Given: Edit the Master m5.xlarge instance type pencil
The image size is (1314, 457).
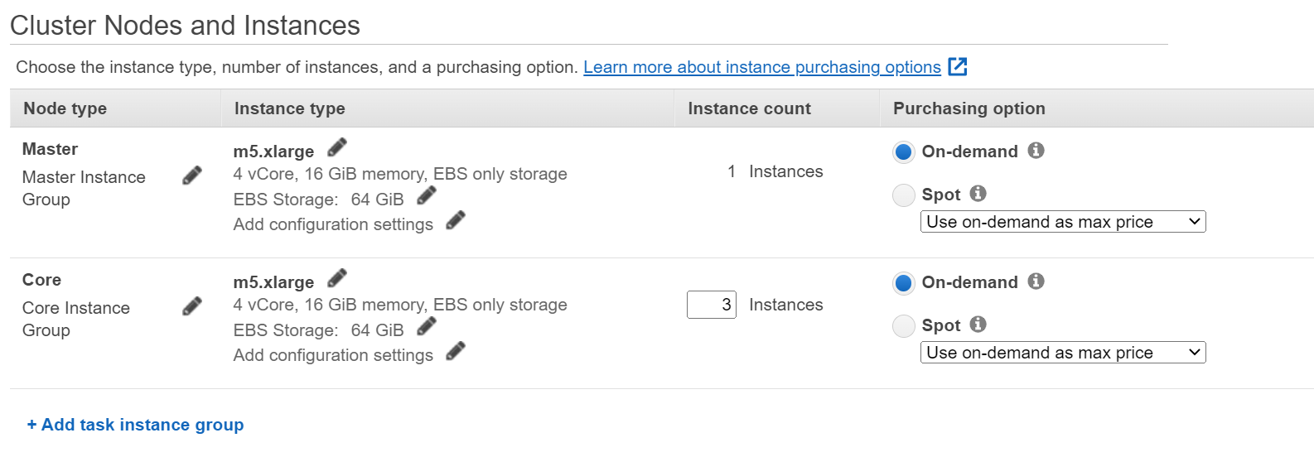Looking at the screenshot, I should 337,147.
